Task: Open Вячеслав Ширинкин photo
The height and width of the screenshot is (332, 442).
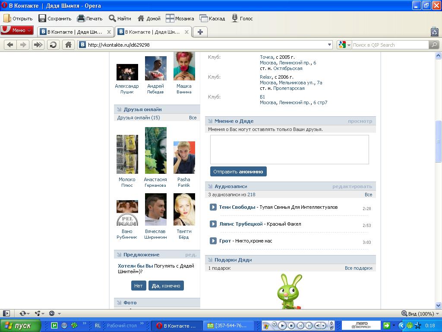Action: (x=155, y=209)
